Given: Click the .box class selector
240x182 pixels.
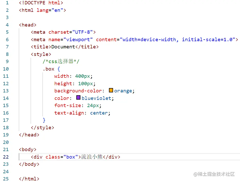Looking at the screenshot, I should click(x=49, y=69).
